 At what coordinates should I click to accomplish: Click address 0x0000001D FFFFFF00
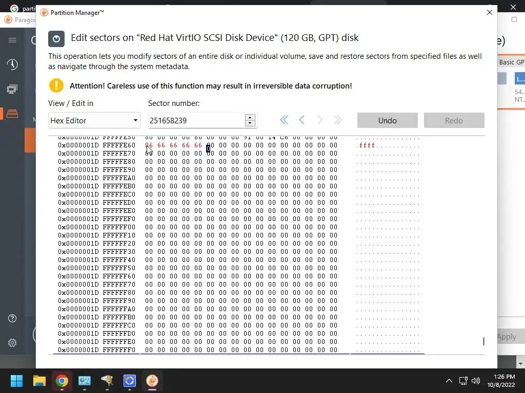click(x=96, y=227)
